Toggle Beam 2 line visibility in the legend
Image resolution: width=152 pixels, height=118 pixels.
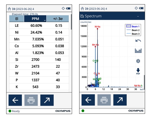click(132, 30)
